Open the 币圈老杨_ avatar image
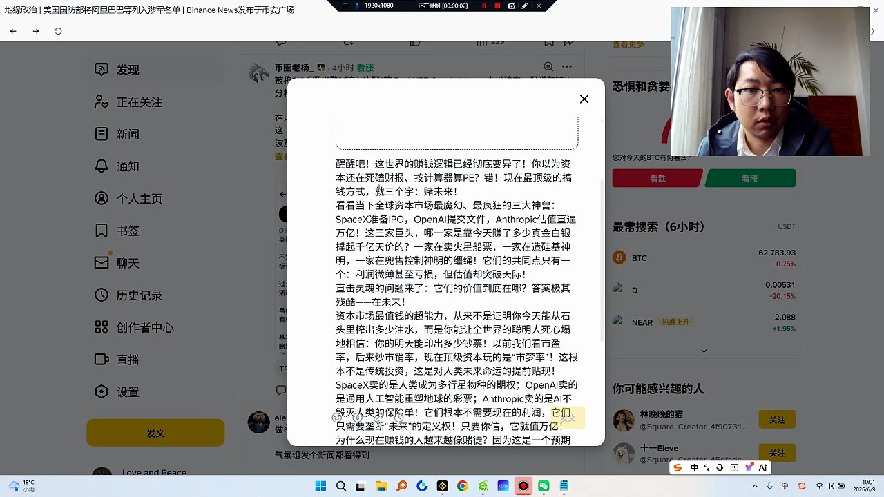Image resolution: width=884 pixels, height=497 pixels. 259,72
